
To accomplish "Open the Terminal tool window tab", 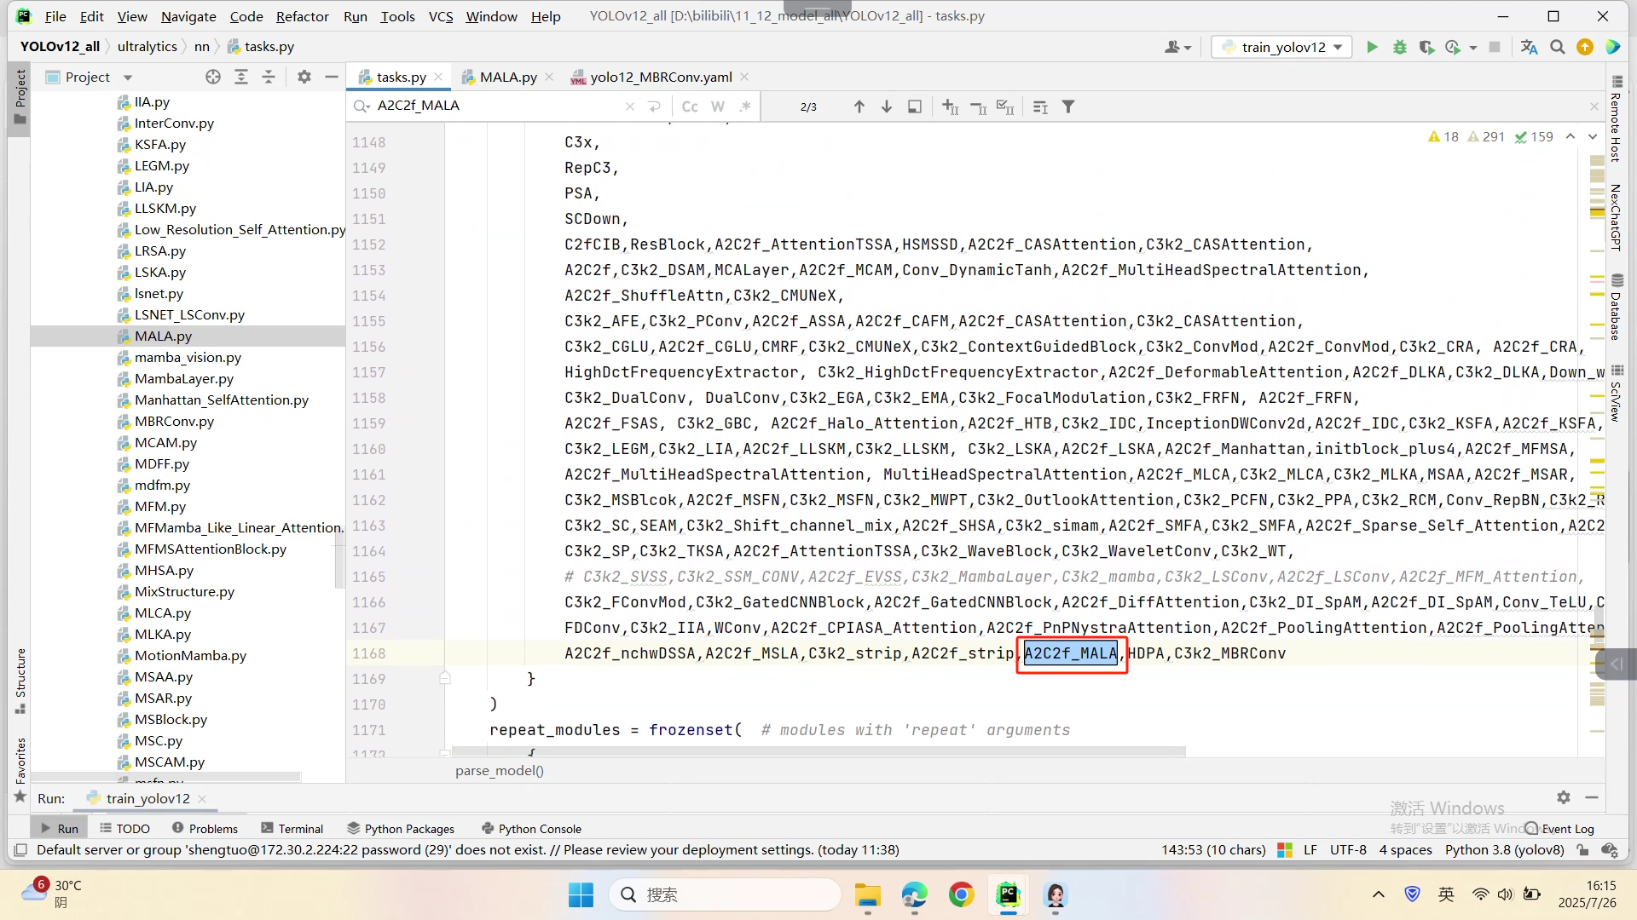I will 292,829.
